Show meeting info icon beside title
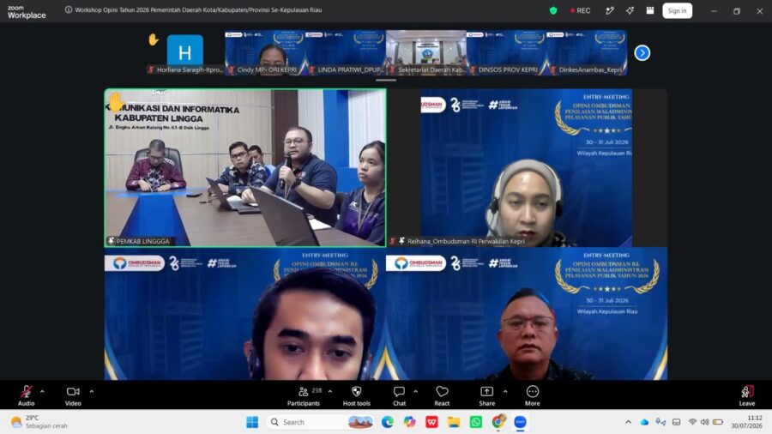 tap(69, 9)
